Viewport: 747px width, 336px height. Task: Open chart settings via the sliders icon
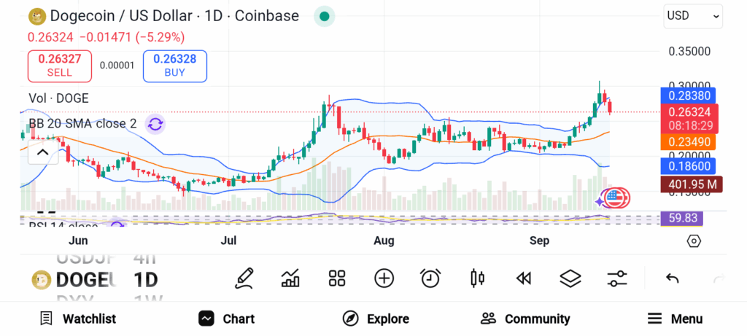[x=617, y=278]
